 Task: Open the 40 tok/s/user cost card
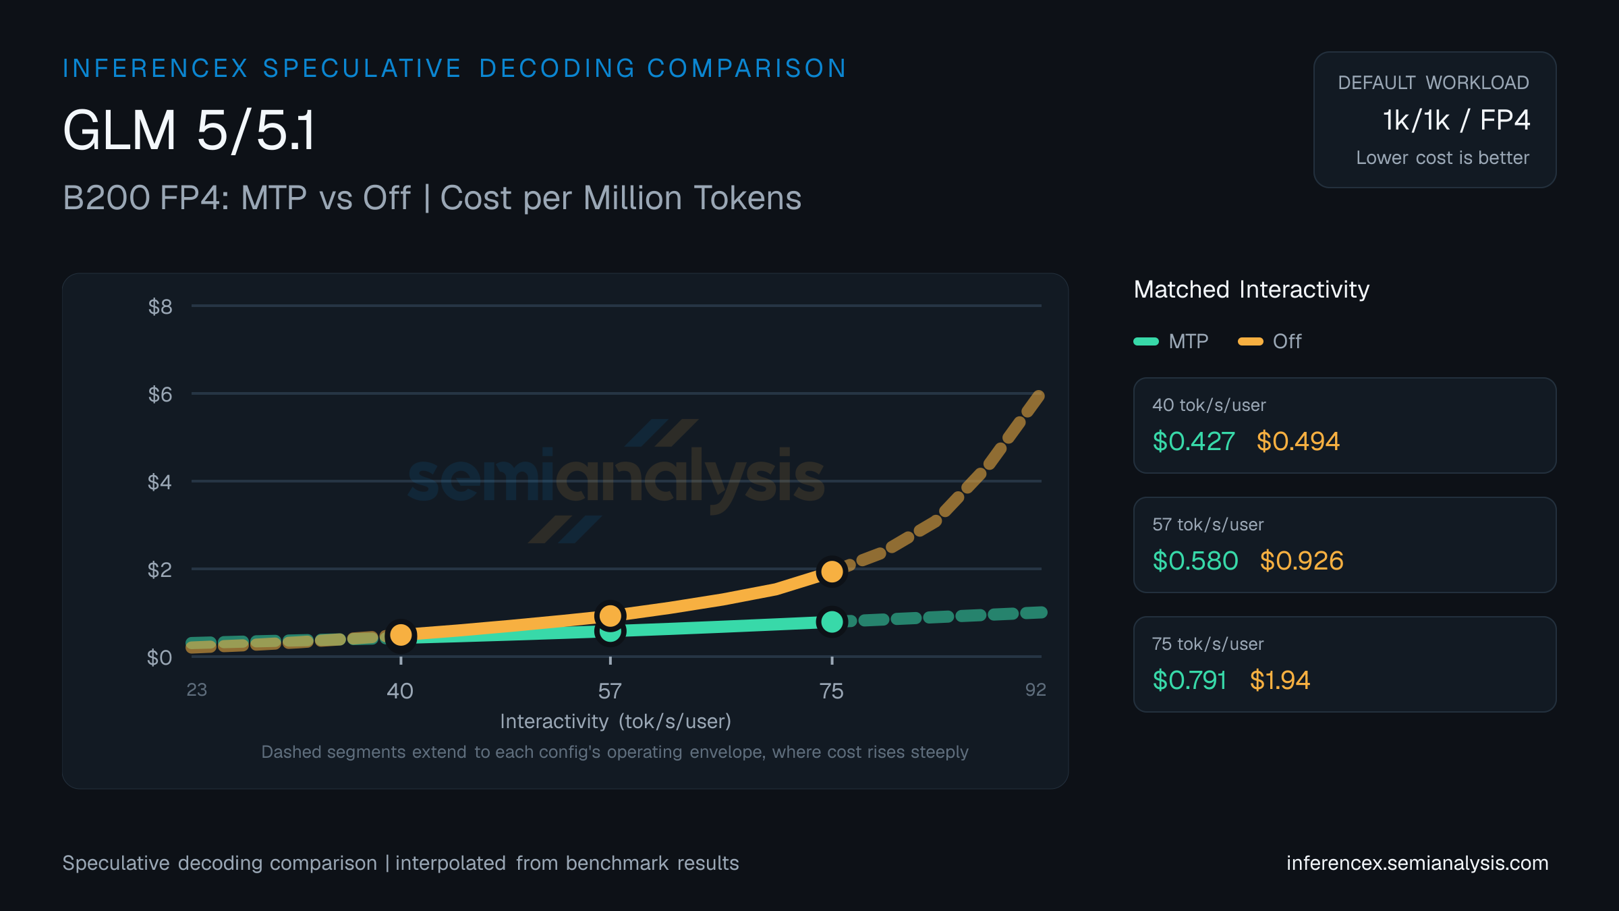[x=1344, y=425]
